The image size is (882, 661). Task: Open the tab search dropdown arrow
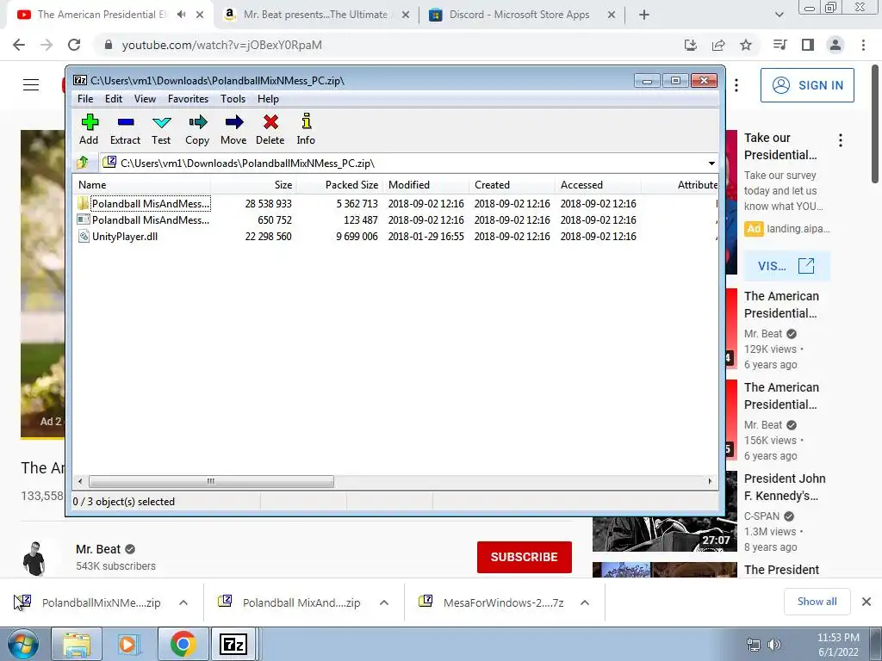pyautogui.click(x=779, y=15)
